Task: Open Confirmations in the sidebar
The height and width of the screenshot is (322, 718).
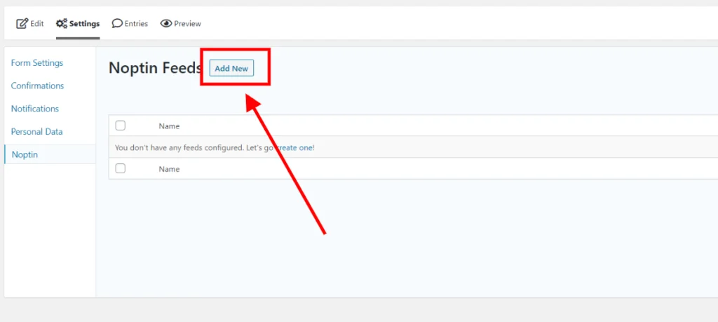Action: pos(38,86)
